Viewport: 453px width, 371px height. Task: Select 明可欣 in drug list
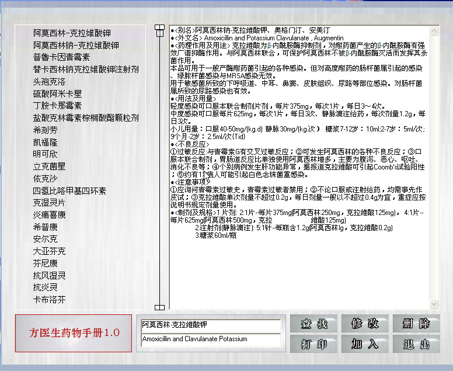tap(45, 154)
